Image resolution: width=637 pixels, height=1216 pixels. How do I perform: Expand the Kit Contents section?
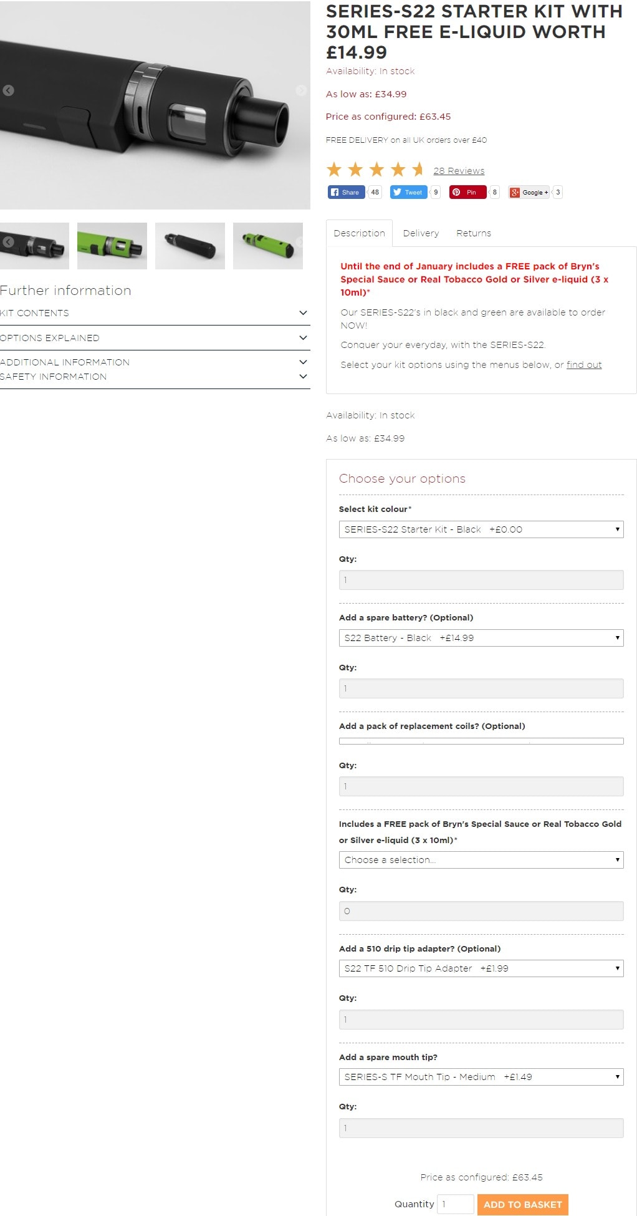tap(155, 313)
